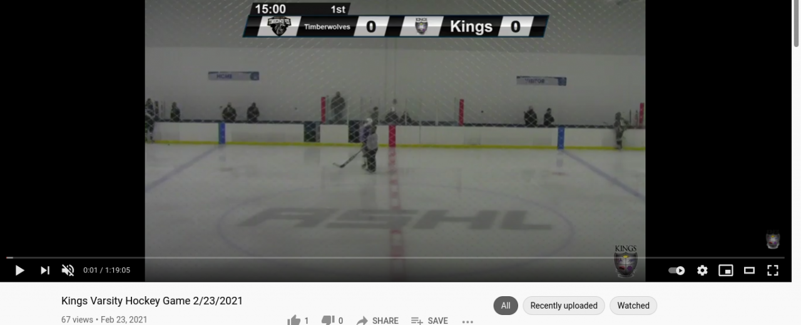Save the video to a playlist
Viewport: 801px width, 325px height.
pyautogui.click(x=429, y=321)
